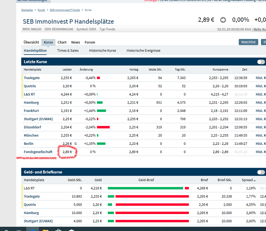This screenshot has width=266, height=231.
Task: Open the News tab
Action: tap(75, 42)
